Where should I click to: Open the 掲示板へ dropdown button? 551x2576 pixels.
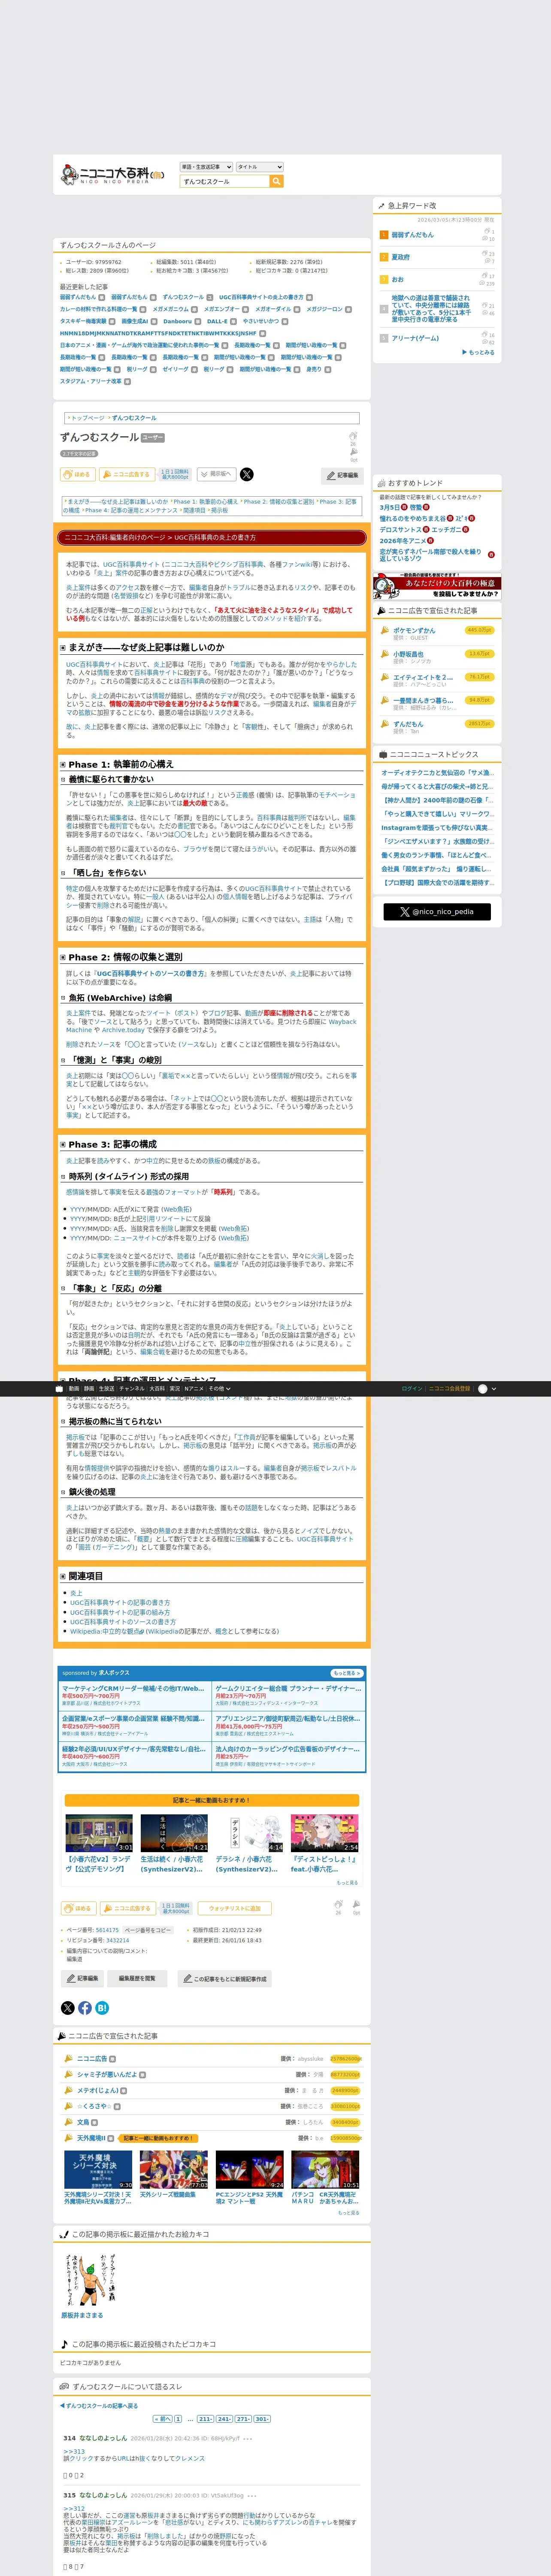point(217,474)
